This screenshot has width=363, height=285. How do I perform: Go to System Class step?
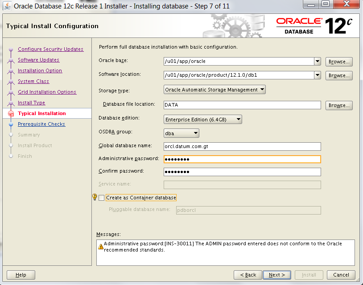[x=33, y=81]
